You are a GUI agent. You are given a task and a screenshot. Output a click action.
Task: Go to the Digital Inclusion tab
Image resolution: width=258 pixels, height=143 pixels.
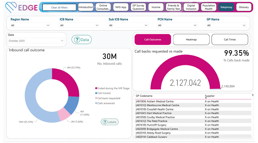[x=191, y=7]
